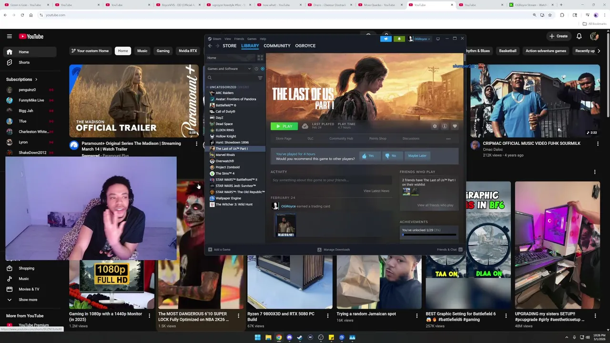Open COMMUNITY tab in Steam
The width and height of the screenshot is (610, 343).
coord(277,46)
